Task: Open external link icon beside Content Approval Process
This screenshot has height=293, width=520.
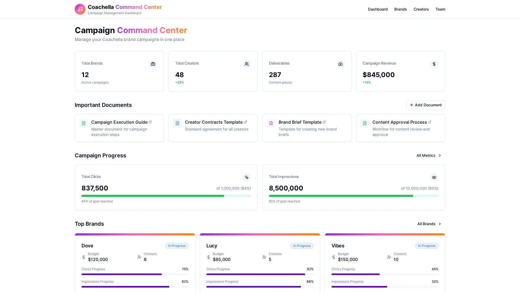Action: click(430, 122)
